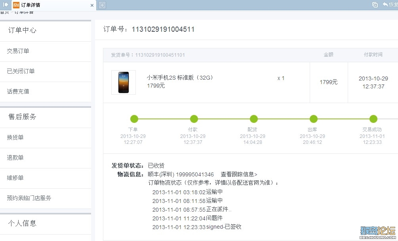Close the 订单详情 tab
Image resolution: width=398 pixels, height=241 pixels.
pyautogui.click(x=92, y=5)
